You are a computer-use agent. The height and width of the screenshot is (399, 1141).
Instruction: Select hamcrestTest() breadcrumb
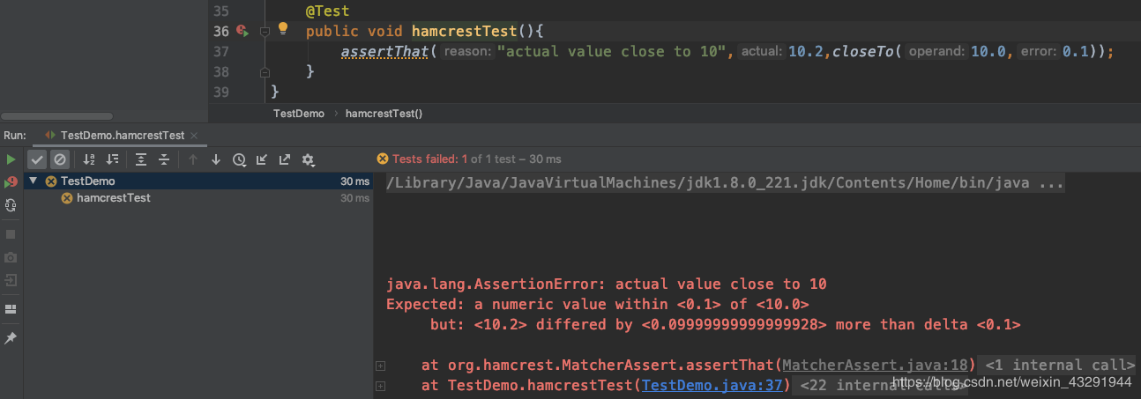[384, 114]
